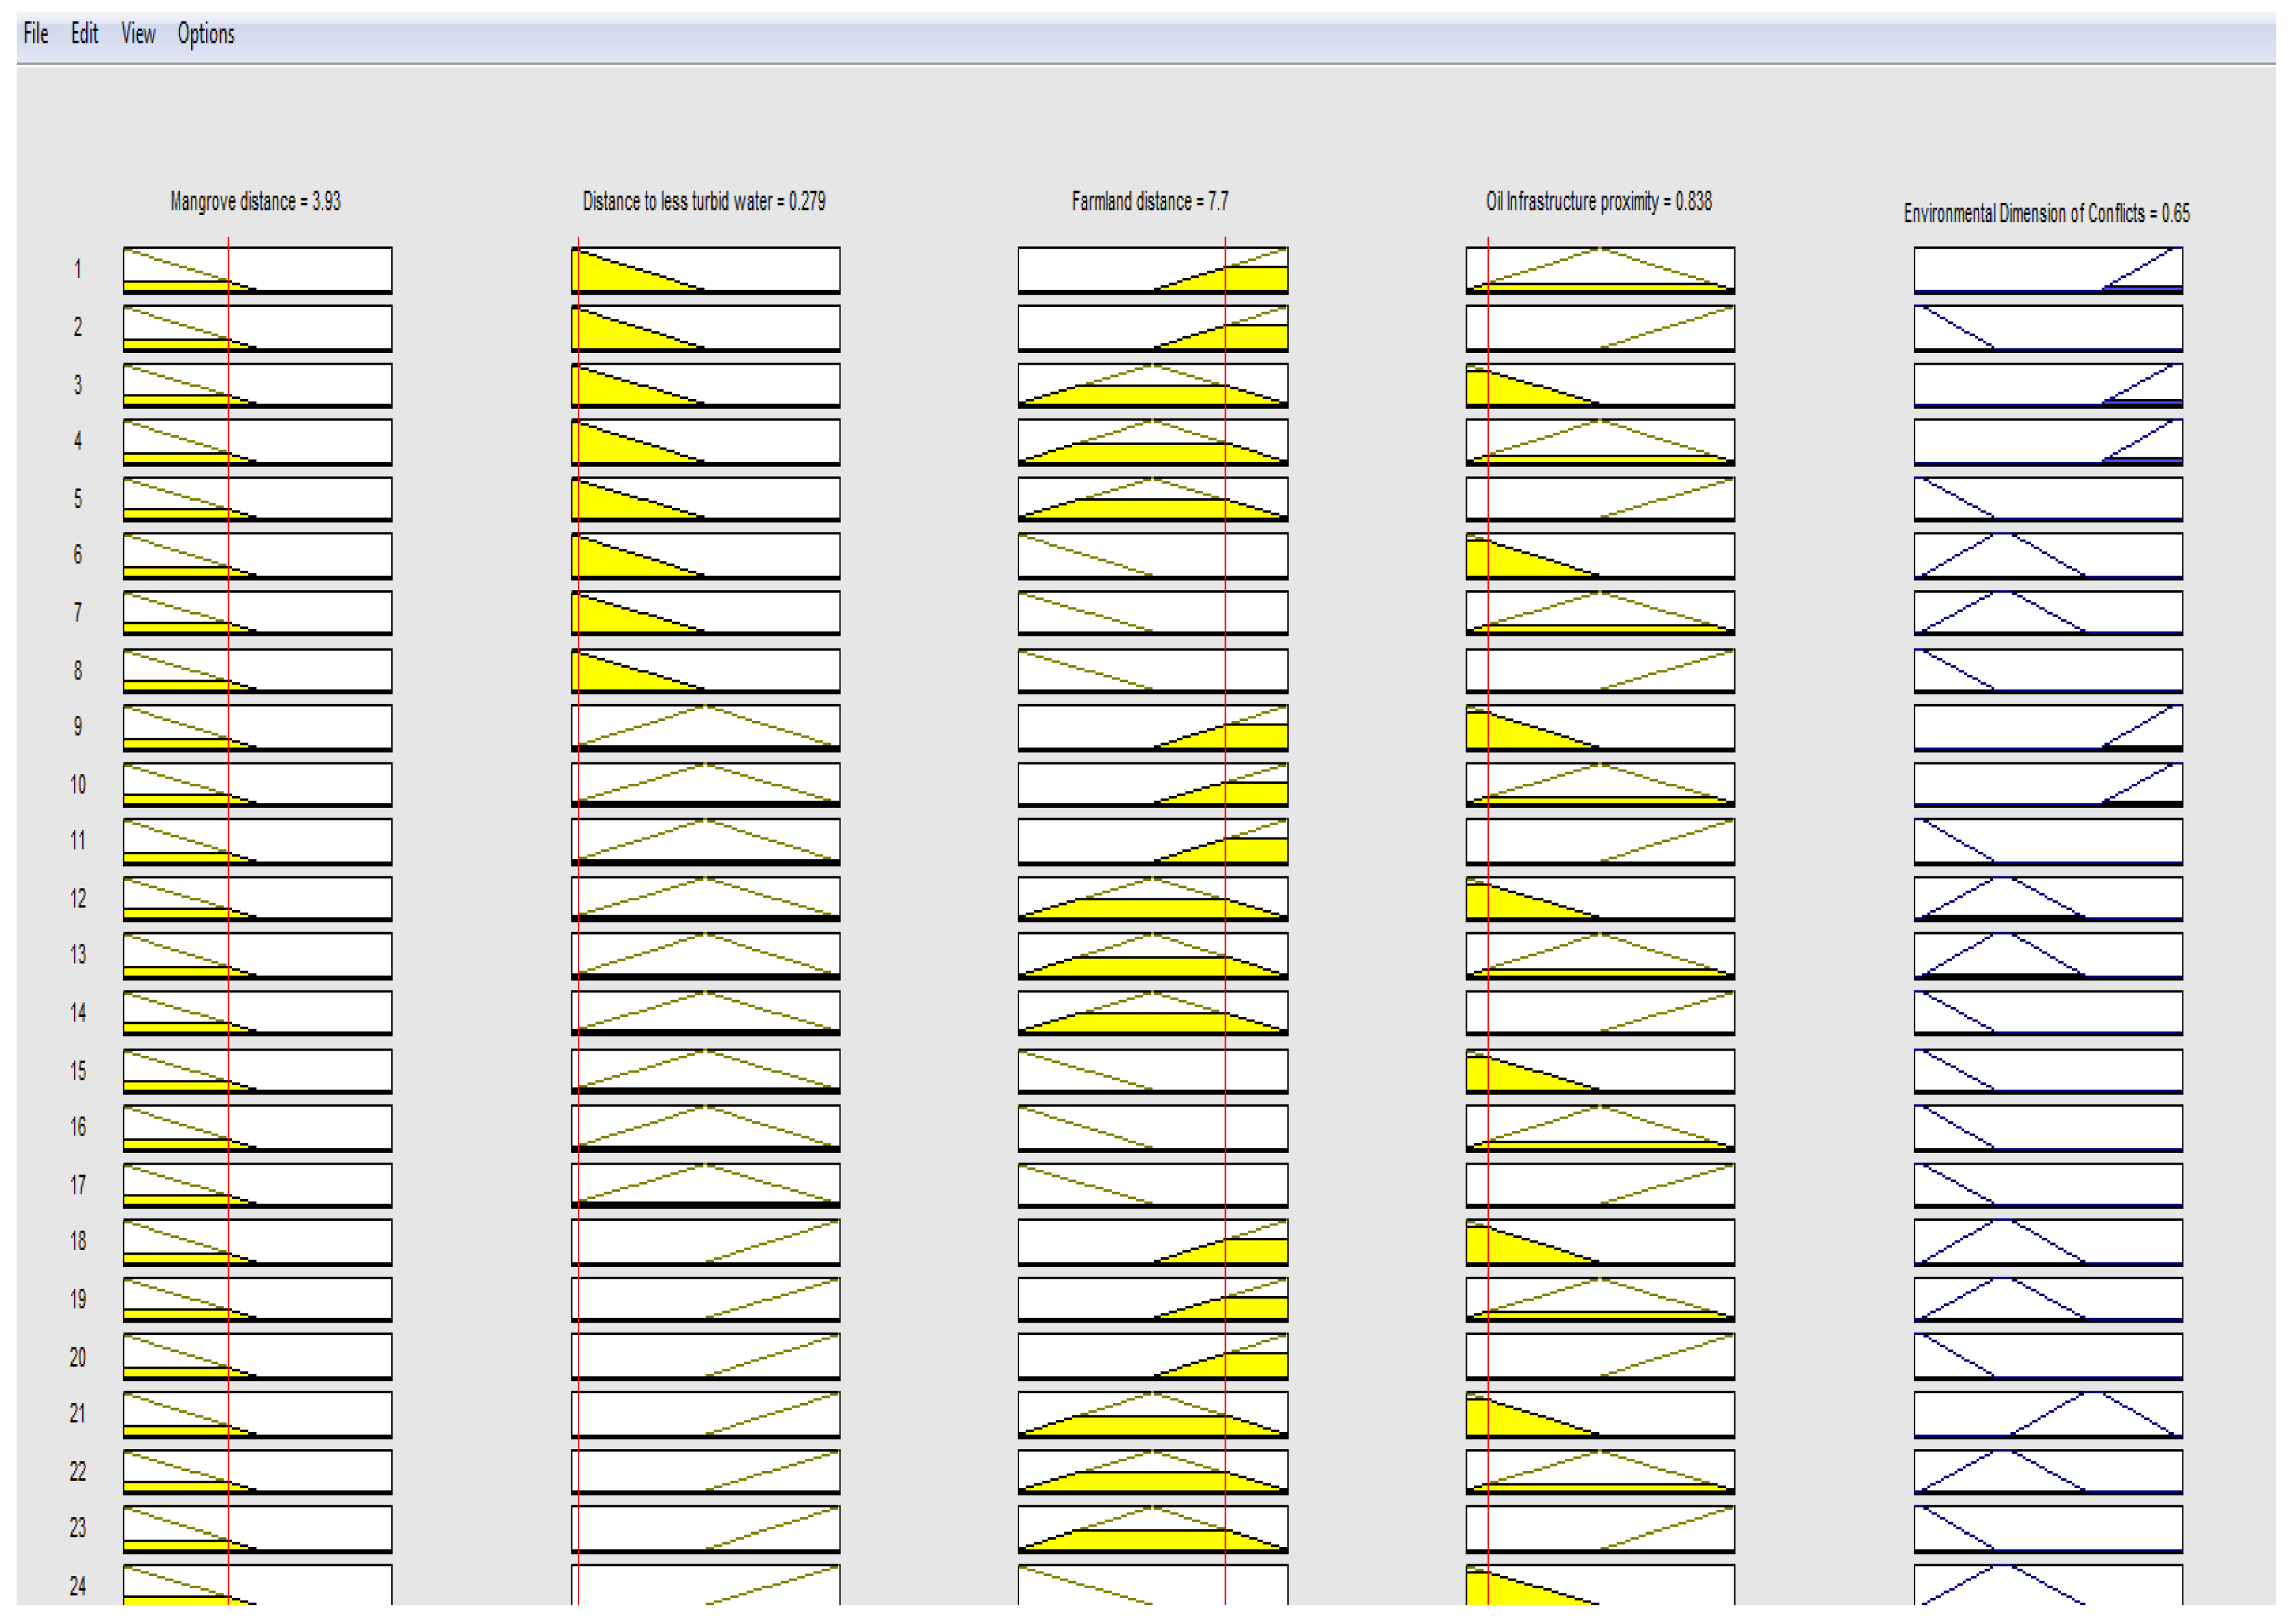Open the File menu
The image size is (2296, 1620).
click(x=36, y=34)
